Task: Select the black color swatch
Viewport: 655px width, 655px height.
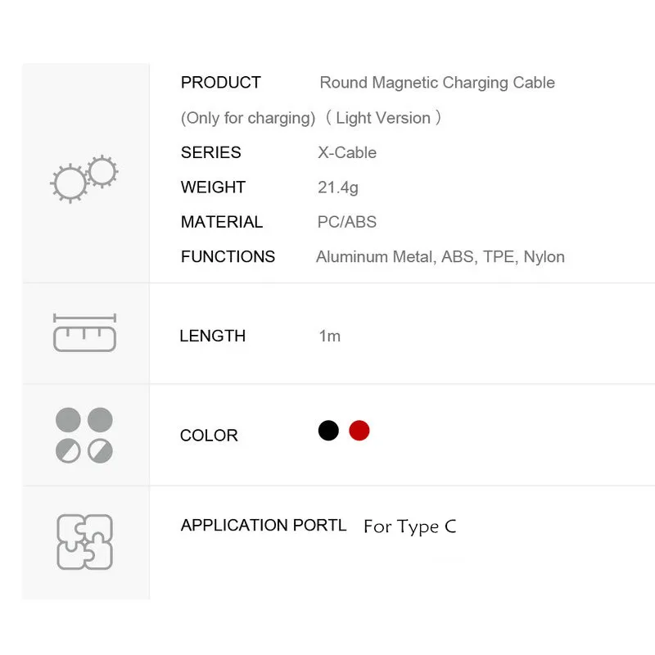Action: tap(328, 431)
